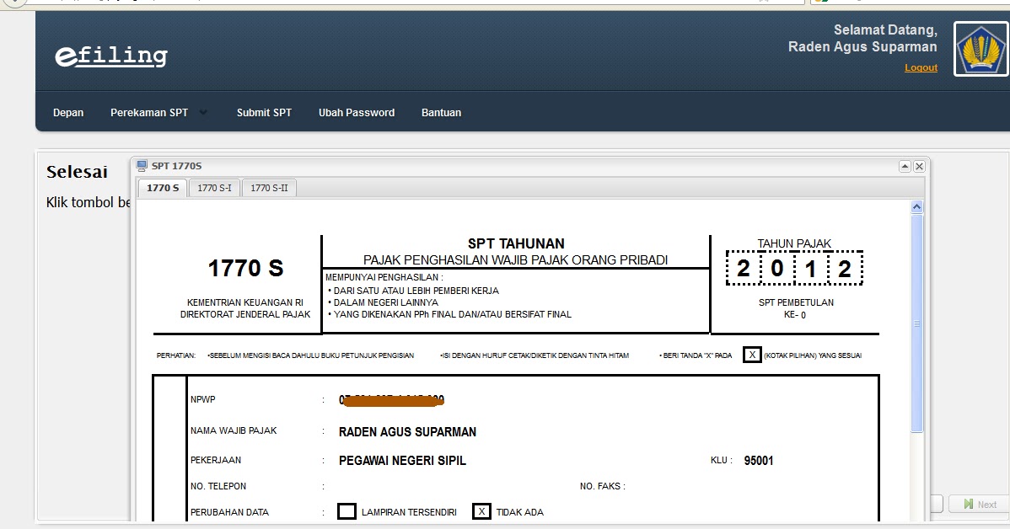Click the PERUBAHAN DATA label
This screenshot has width=1010, height=529.
click(229, 512)
